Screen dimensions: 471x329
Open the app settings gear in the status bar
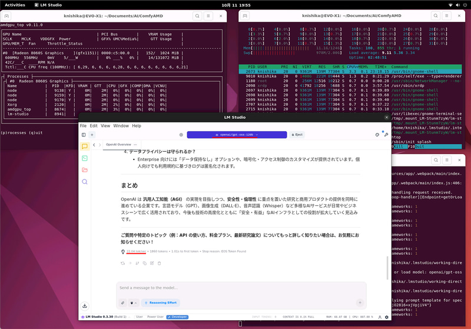click(387, 317)
